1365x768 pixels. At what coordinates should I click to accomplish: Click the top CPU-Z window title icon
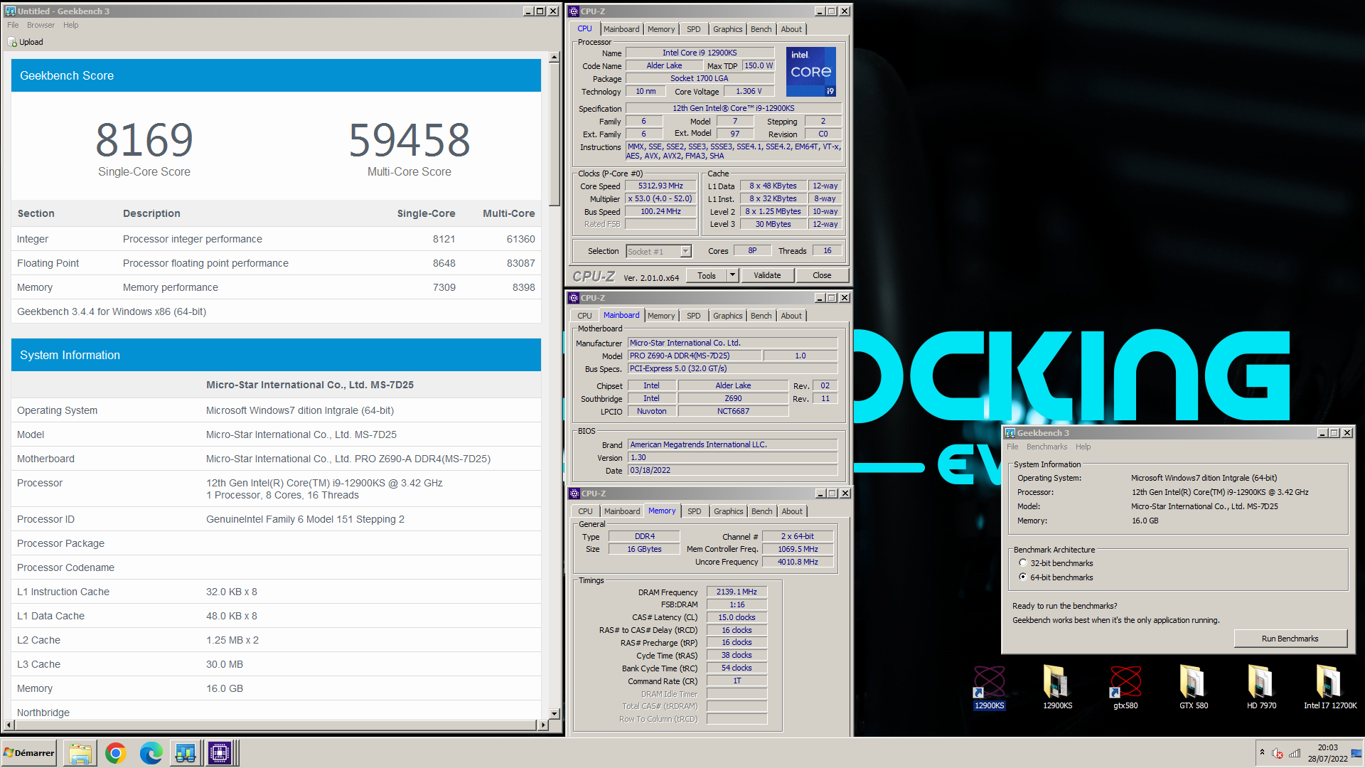point(574,11)
